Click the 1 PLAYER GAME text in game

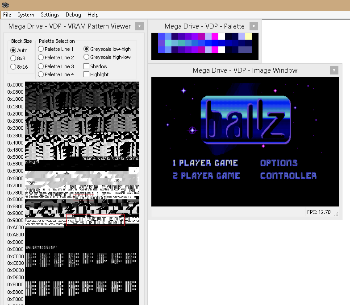click(x=205, y=163)
